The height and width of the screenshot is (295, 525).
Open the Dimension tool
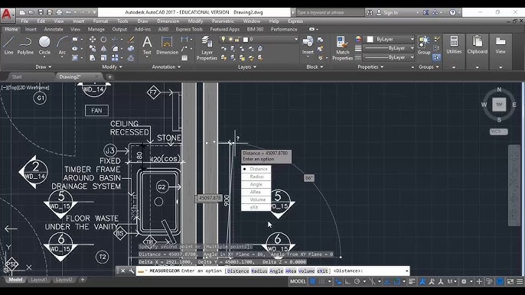pyautogui.click(x=167, y=45)
